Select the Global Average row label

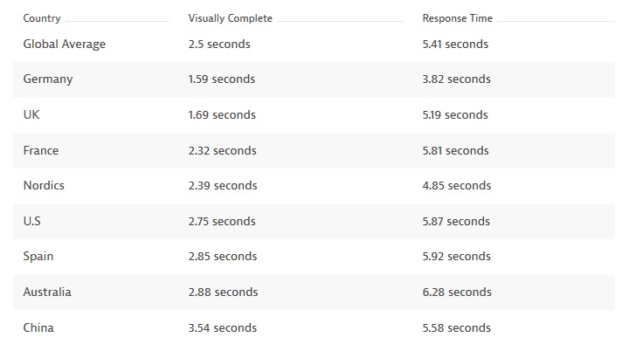point(65,44)
